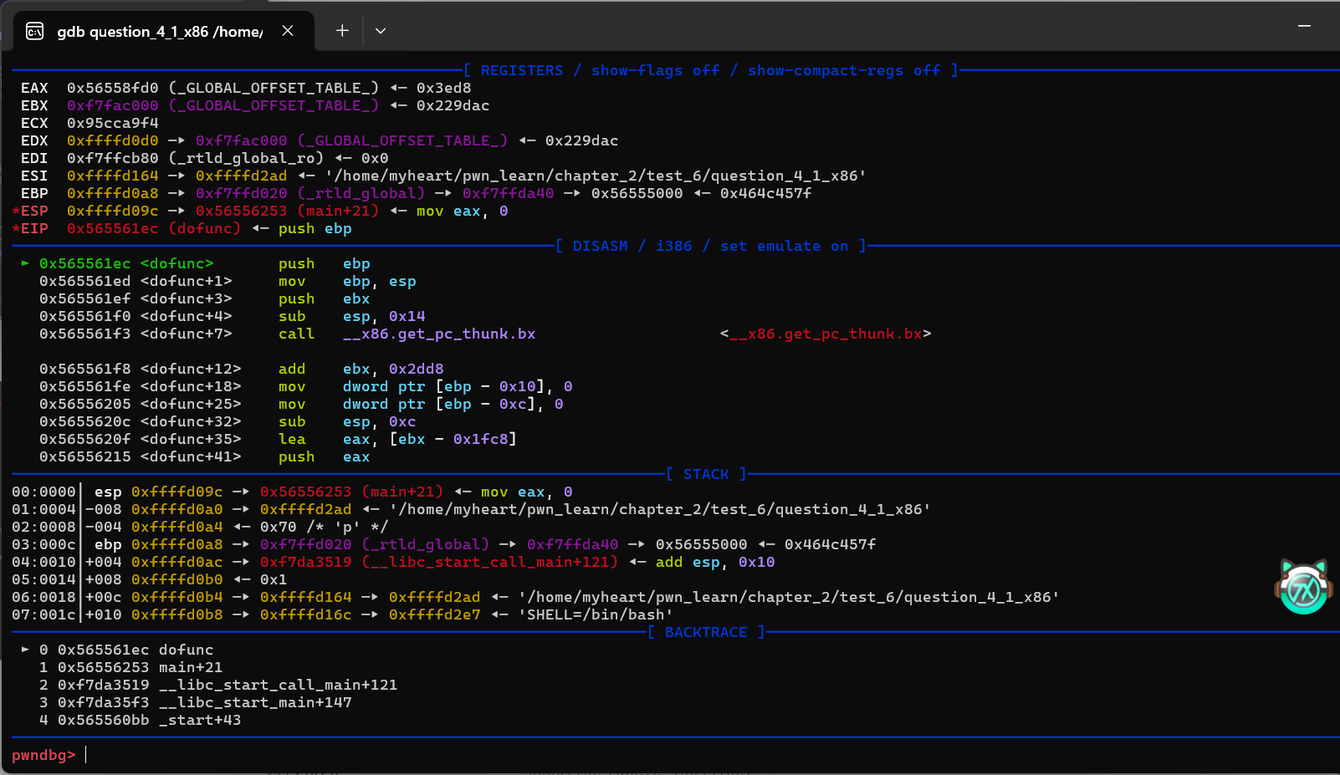Click stack row 01:0004 address 0xffffd0a0
This screenshot has height=775, width=1340.
[177, 509]
